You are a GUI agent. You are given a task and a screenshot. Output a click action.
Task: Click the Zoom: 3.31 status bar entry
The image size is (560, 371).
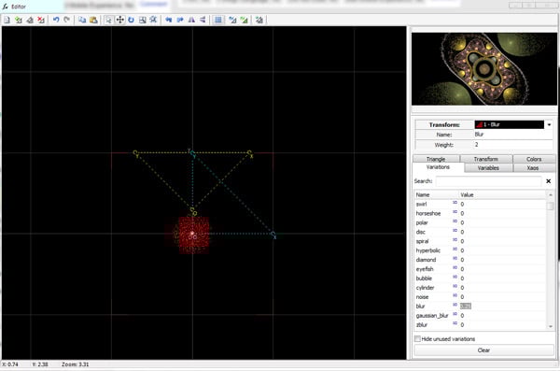(x=75, y=364)
